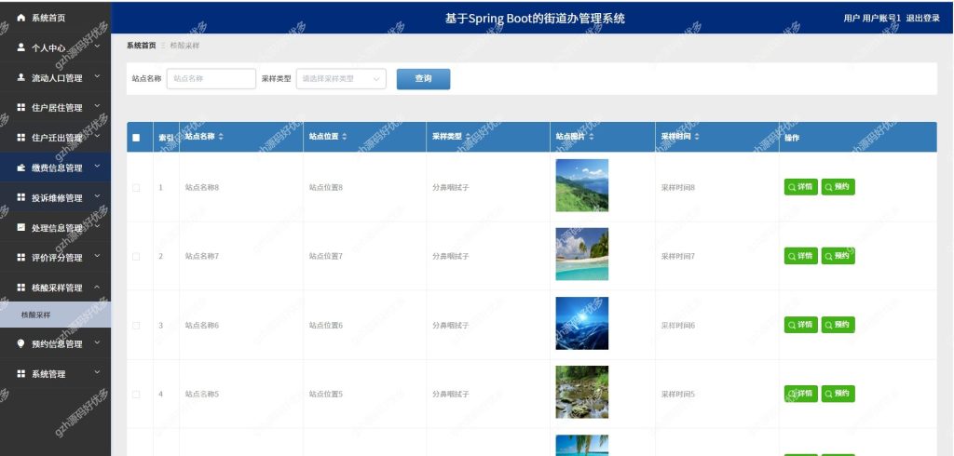954x456 pixels.
Task: Expand 预约信息管理 menu chevron
Action: pos(97,342)
